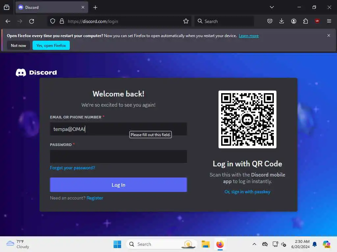Image resolution: width=337 pixels, height=252 pixels.
Task: Save page to Pocket
Action: coord(270,21)
